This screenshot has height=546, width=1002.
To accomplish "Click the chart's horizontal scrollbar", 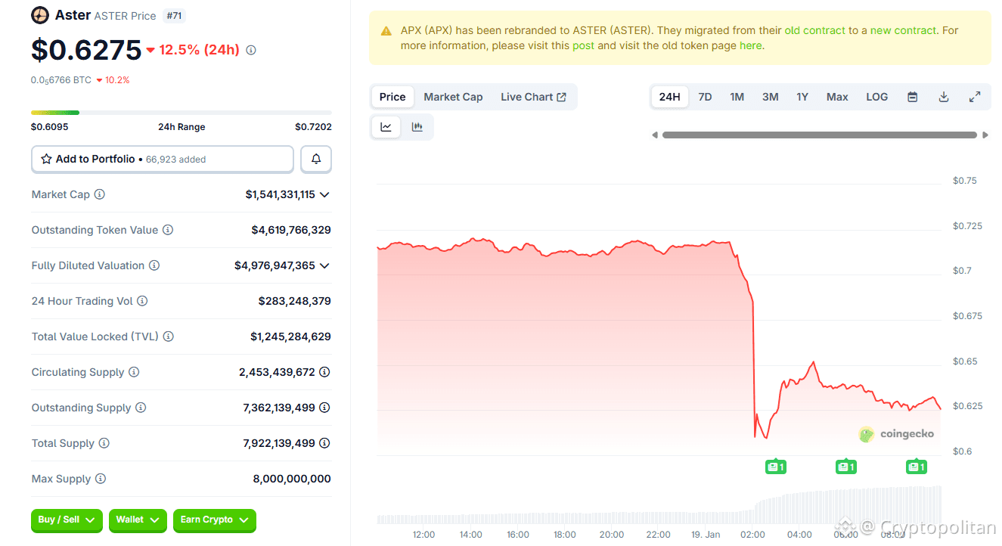I will click(x=821, y=135).
